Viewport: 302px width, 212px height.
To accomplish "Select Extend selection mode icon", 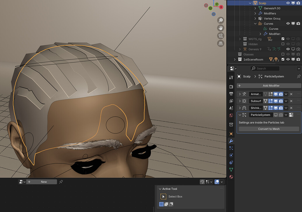I will coord(166,204).
